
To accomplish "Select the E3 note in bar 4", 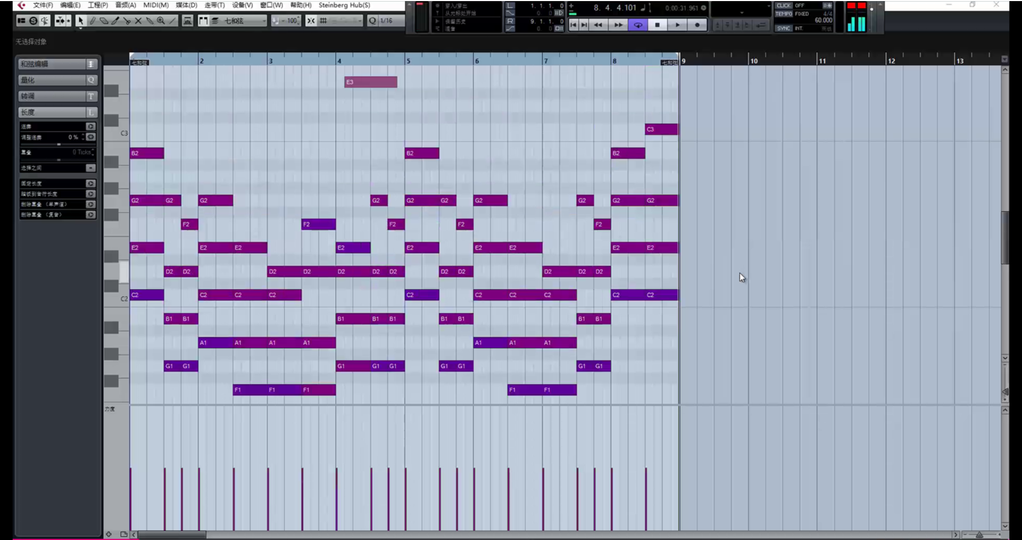I will pyautogui.click(x=370, y=82).
